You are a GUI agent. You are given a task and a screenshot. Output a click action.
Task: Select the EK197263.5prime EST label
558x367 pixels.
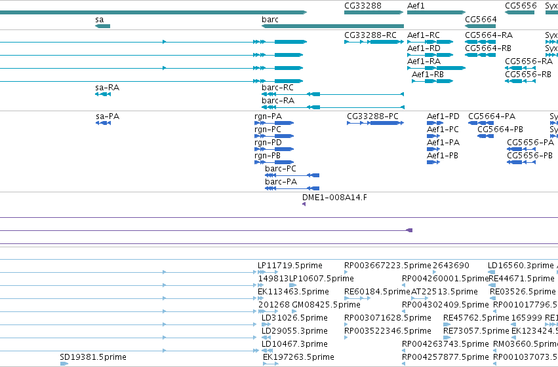[x=298, y=357]
